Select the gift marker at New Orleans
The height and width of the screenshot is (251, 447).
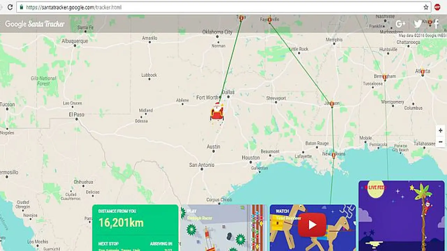(334, 155)
